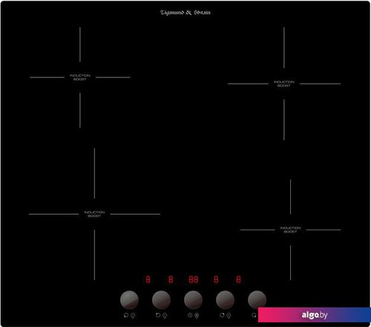Tap the rear-right zone indicator icon
The height and width of the screenshot is (327, 371).
pyautogui.click(x=222, y=315)
